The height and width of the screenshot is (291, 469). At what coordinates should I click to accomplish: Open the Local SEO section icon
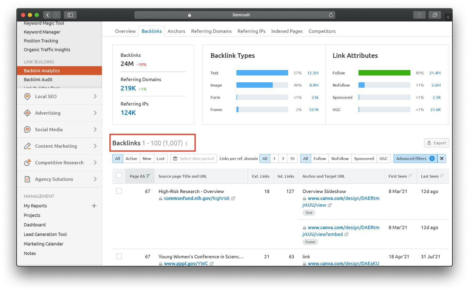click(27, 97)
